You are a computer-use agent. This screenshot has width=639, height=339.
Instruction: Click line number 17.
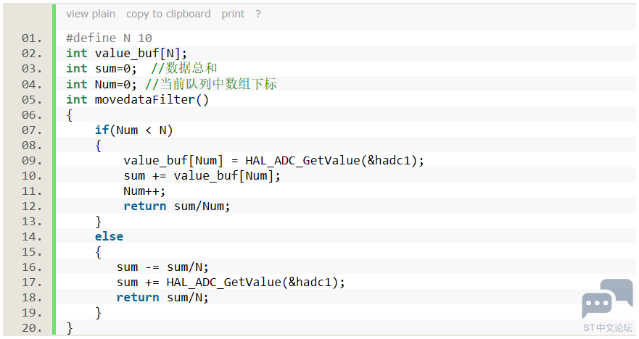[32, 282]
